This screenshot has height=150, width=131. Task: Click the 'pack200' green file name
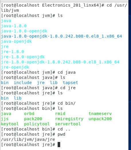coord(33,119)
